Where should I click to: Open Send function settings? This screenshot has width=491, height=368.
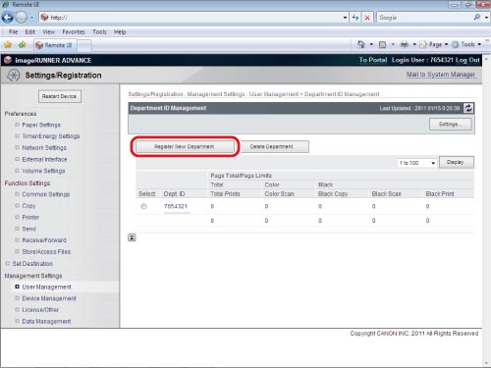[x=28, y=229]
